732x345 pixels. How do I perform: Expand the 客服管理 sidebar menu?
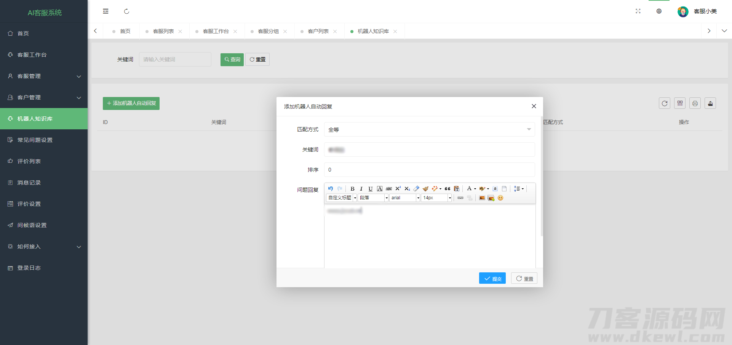point(44,76)
